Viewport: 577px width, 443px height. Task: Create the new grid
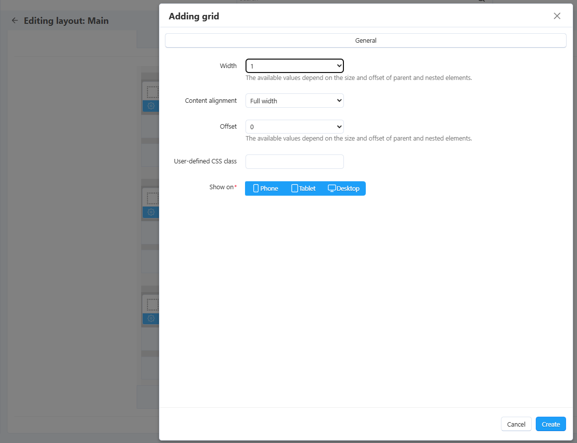pos(551,424)
